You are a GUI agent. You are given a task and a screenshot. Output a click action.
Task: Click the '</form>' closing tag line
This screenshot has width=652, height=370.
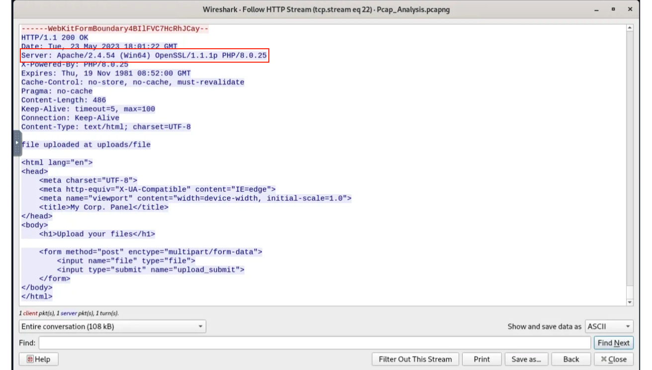coord(55,279)
